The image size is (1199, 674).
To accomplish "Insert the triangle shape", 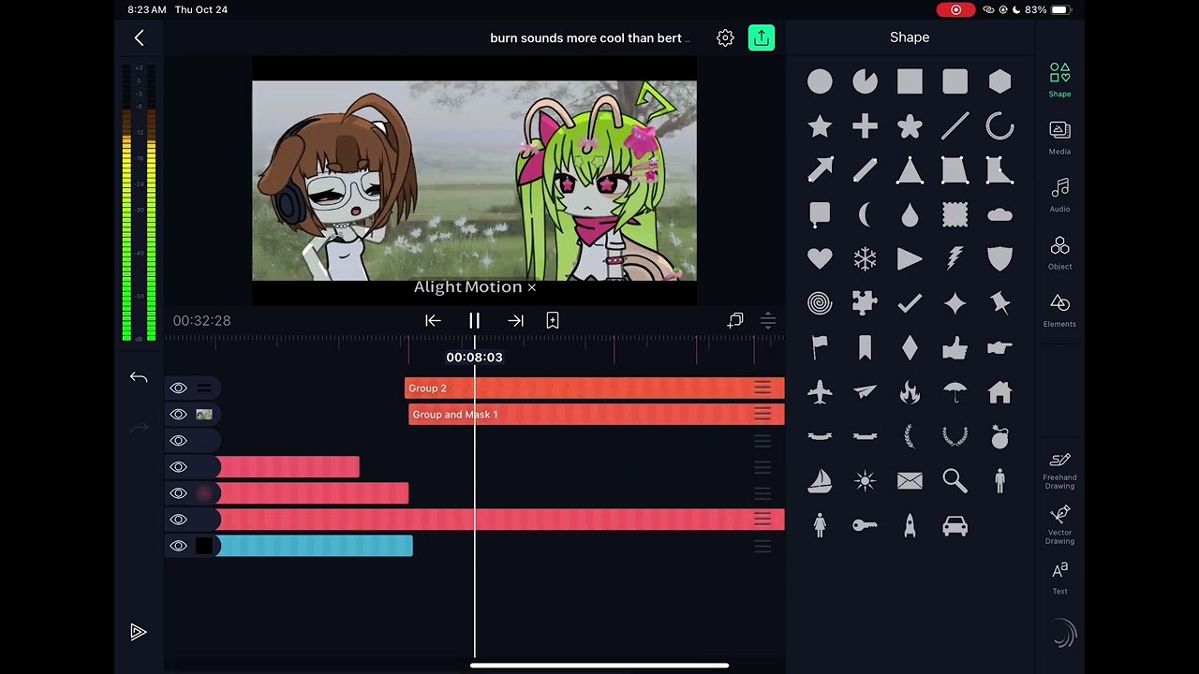I will (910, 170).
